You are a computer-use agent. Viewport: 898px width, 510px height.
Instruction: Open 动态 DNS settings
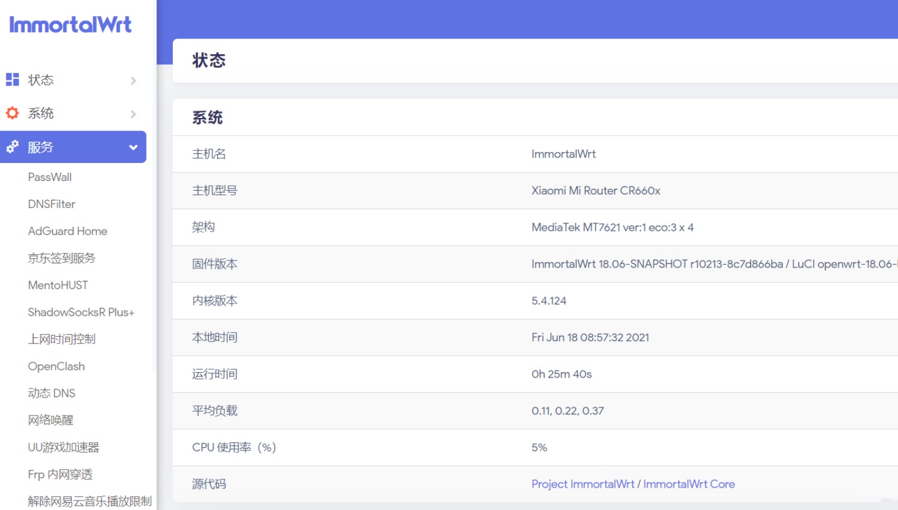pyautogui.click(x=51, y=393)
